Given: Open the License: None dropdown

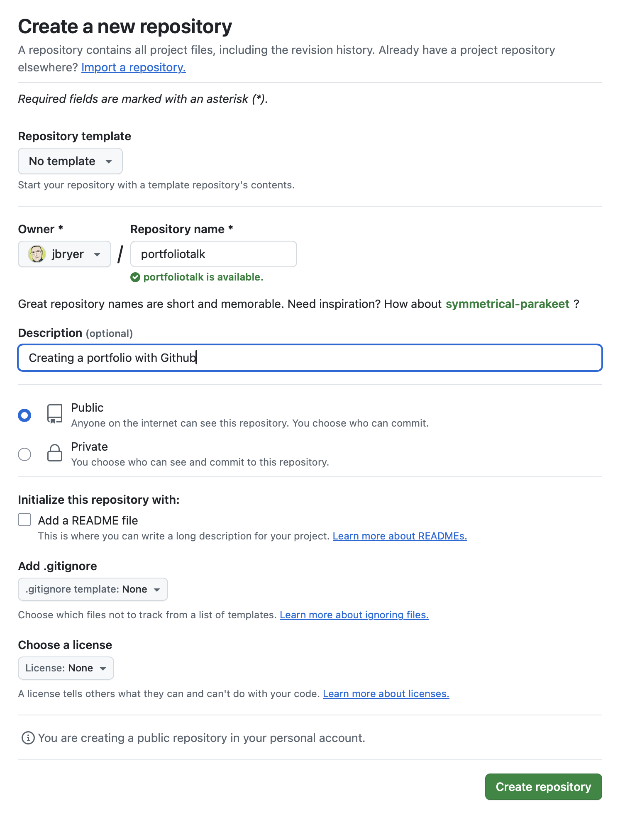Looking at the screenshot, I should 66,668.
